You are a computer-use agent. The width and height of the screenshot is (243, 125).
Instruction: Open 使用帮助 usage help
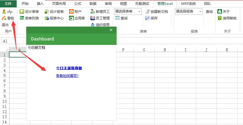[x=220, y=18]
